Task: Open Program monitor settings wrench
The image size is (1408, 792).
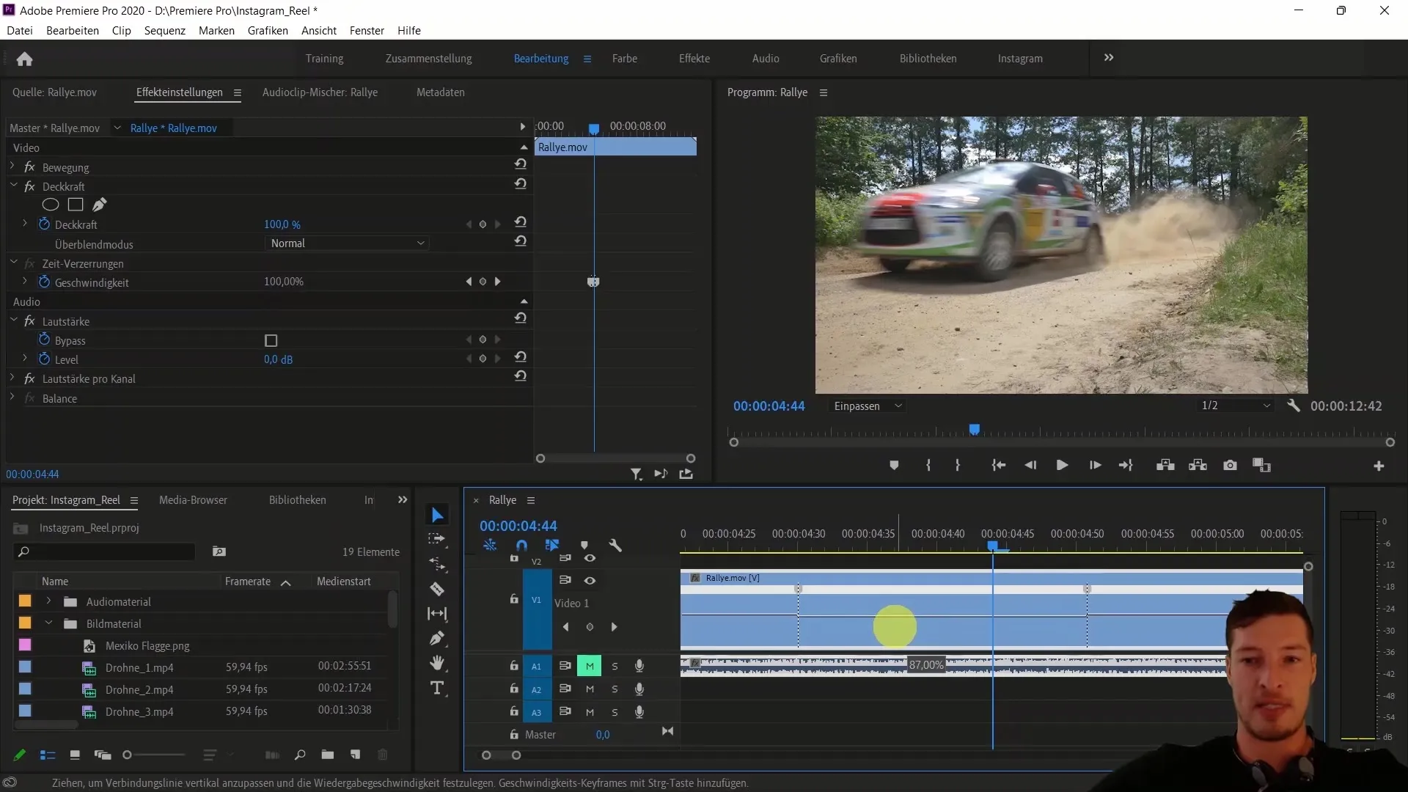Action: (1294, 406)
